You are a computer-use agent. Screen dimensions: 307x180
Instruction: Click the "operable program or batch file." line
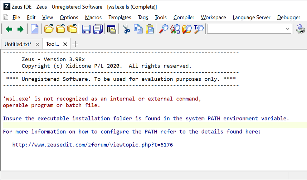pyautogui.click(x=52, y=105)
